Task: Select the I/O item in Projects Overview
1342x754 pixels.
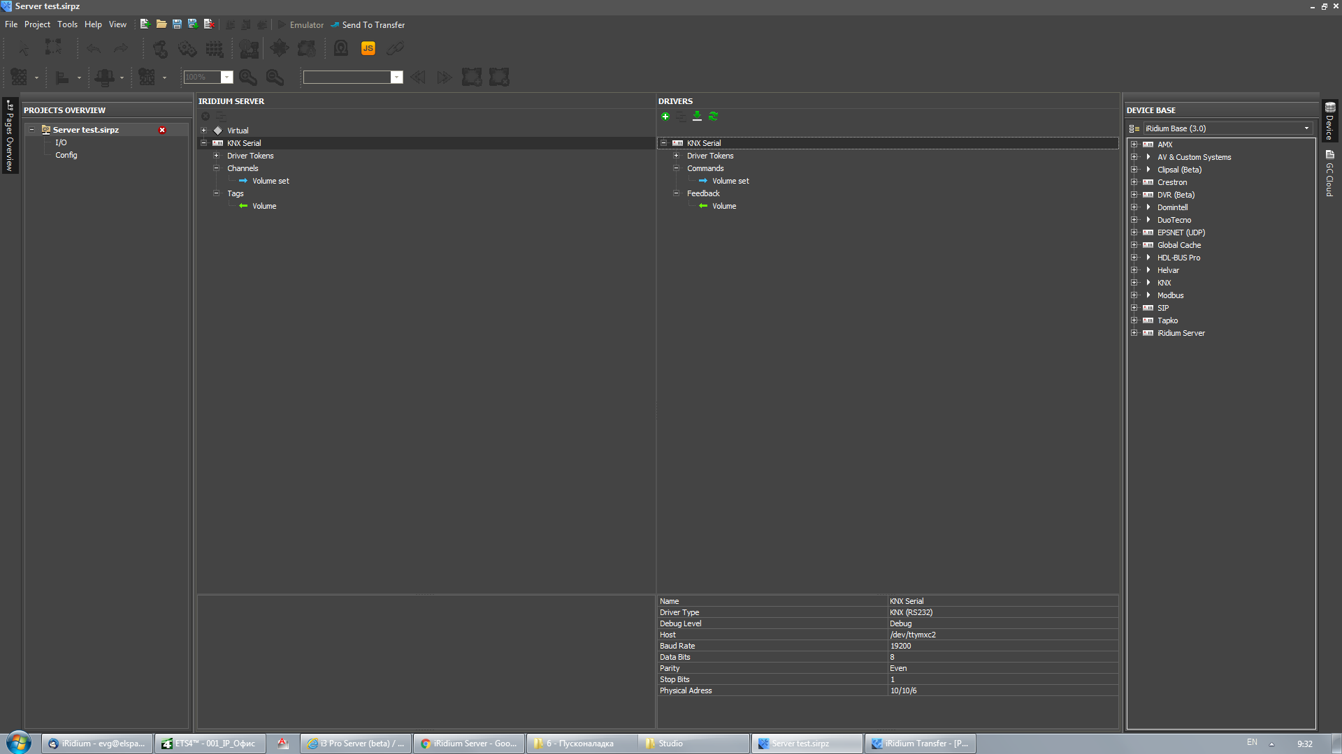Action: 62,142
